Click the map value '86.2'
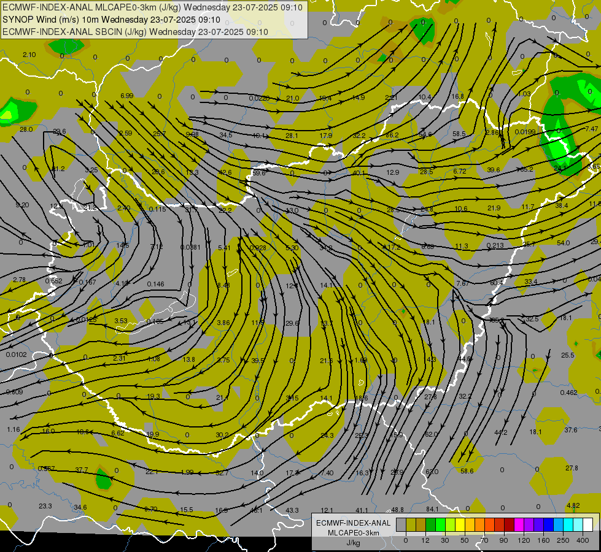This screenshot has width=601, height=552. point(392,135)
